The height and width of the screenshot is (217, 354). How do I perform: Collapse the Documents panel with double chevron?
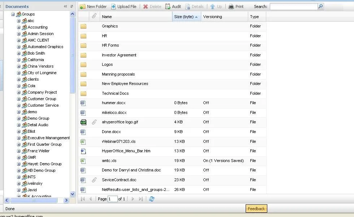pyautogui.click(x=65, y=7)
